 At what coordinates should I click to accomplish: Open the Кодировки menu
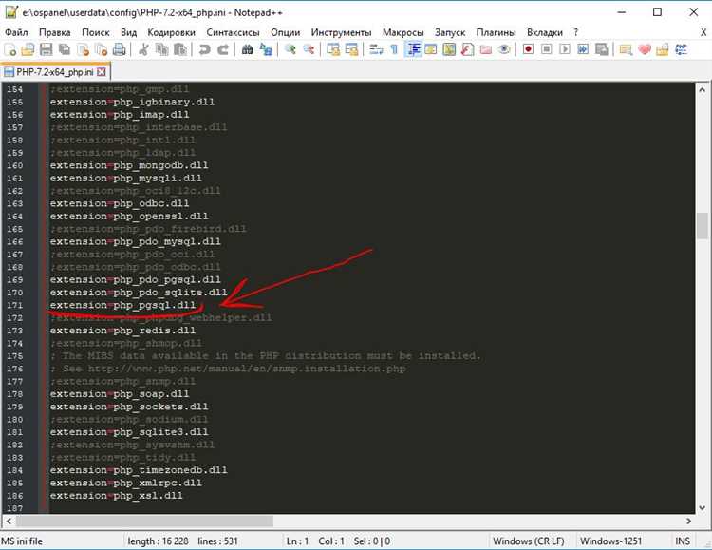pyautogui.click(x=171, y=32)
